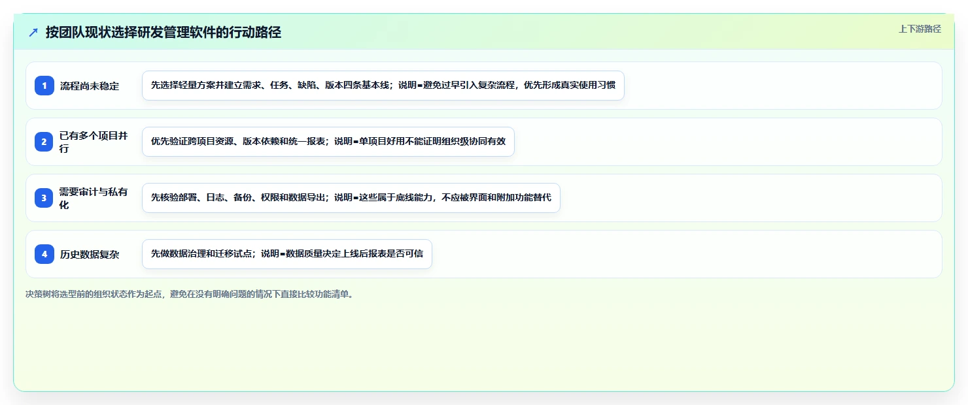Click the arrow icon beside the panel title

coord(33,32)
